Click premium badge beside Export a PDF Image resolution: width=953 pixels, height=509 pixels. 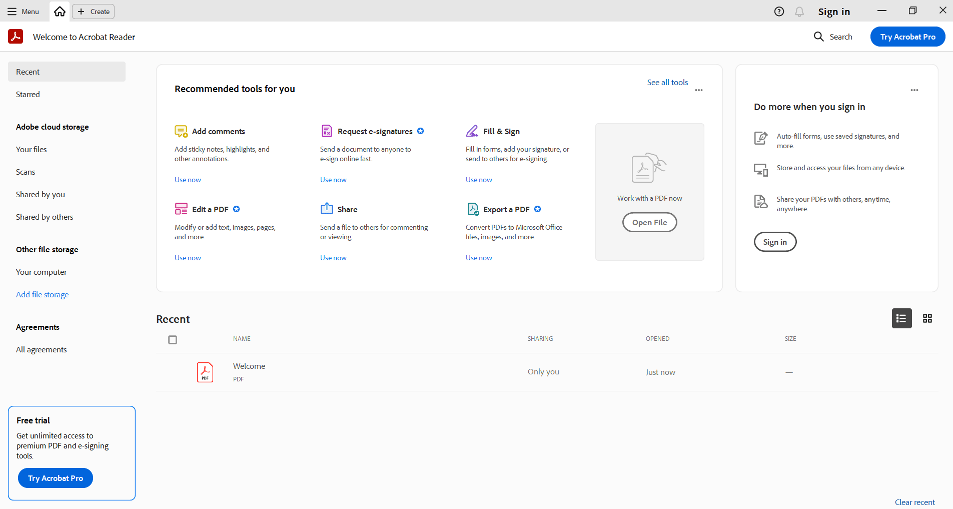pos(538,209)
